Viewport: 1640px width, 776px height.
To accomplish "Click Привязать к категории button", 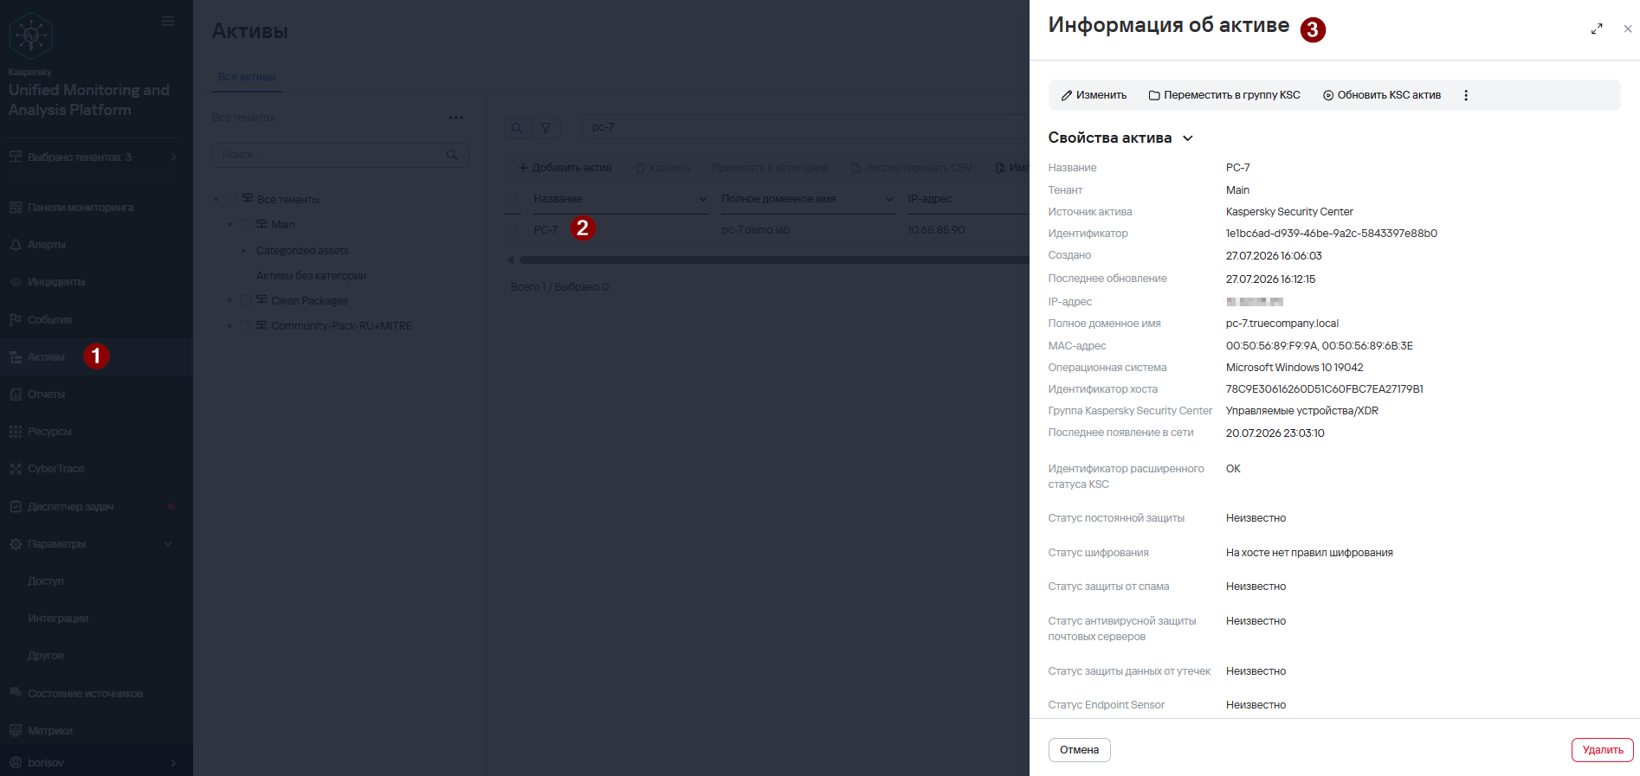I will click(x=770, y=168).
